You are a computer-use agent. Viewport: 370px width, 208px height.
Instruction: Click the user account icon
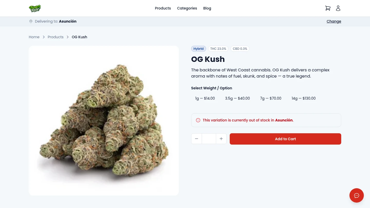[x=338, y=8]
